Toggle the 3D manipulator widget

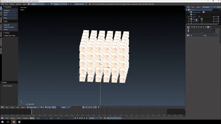52,107
